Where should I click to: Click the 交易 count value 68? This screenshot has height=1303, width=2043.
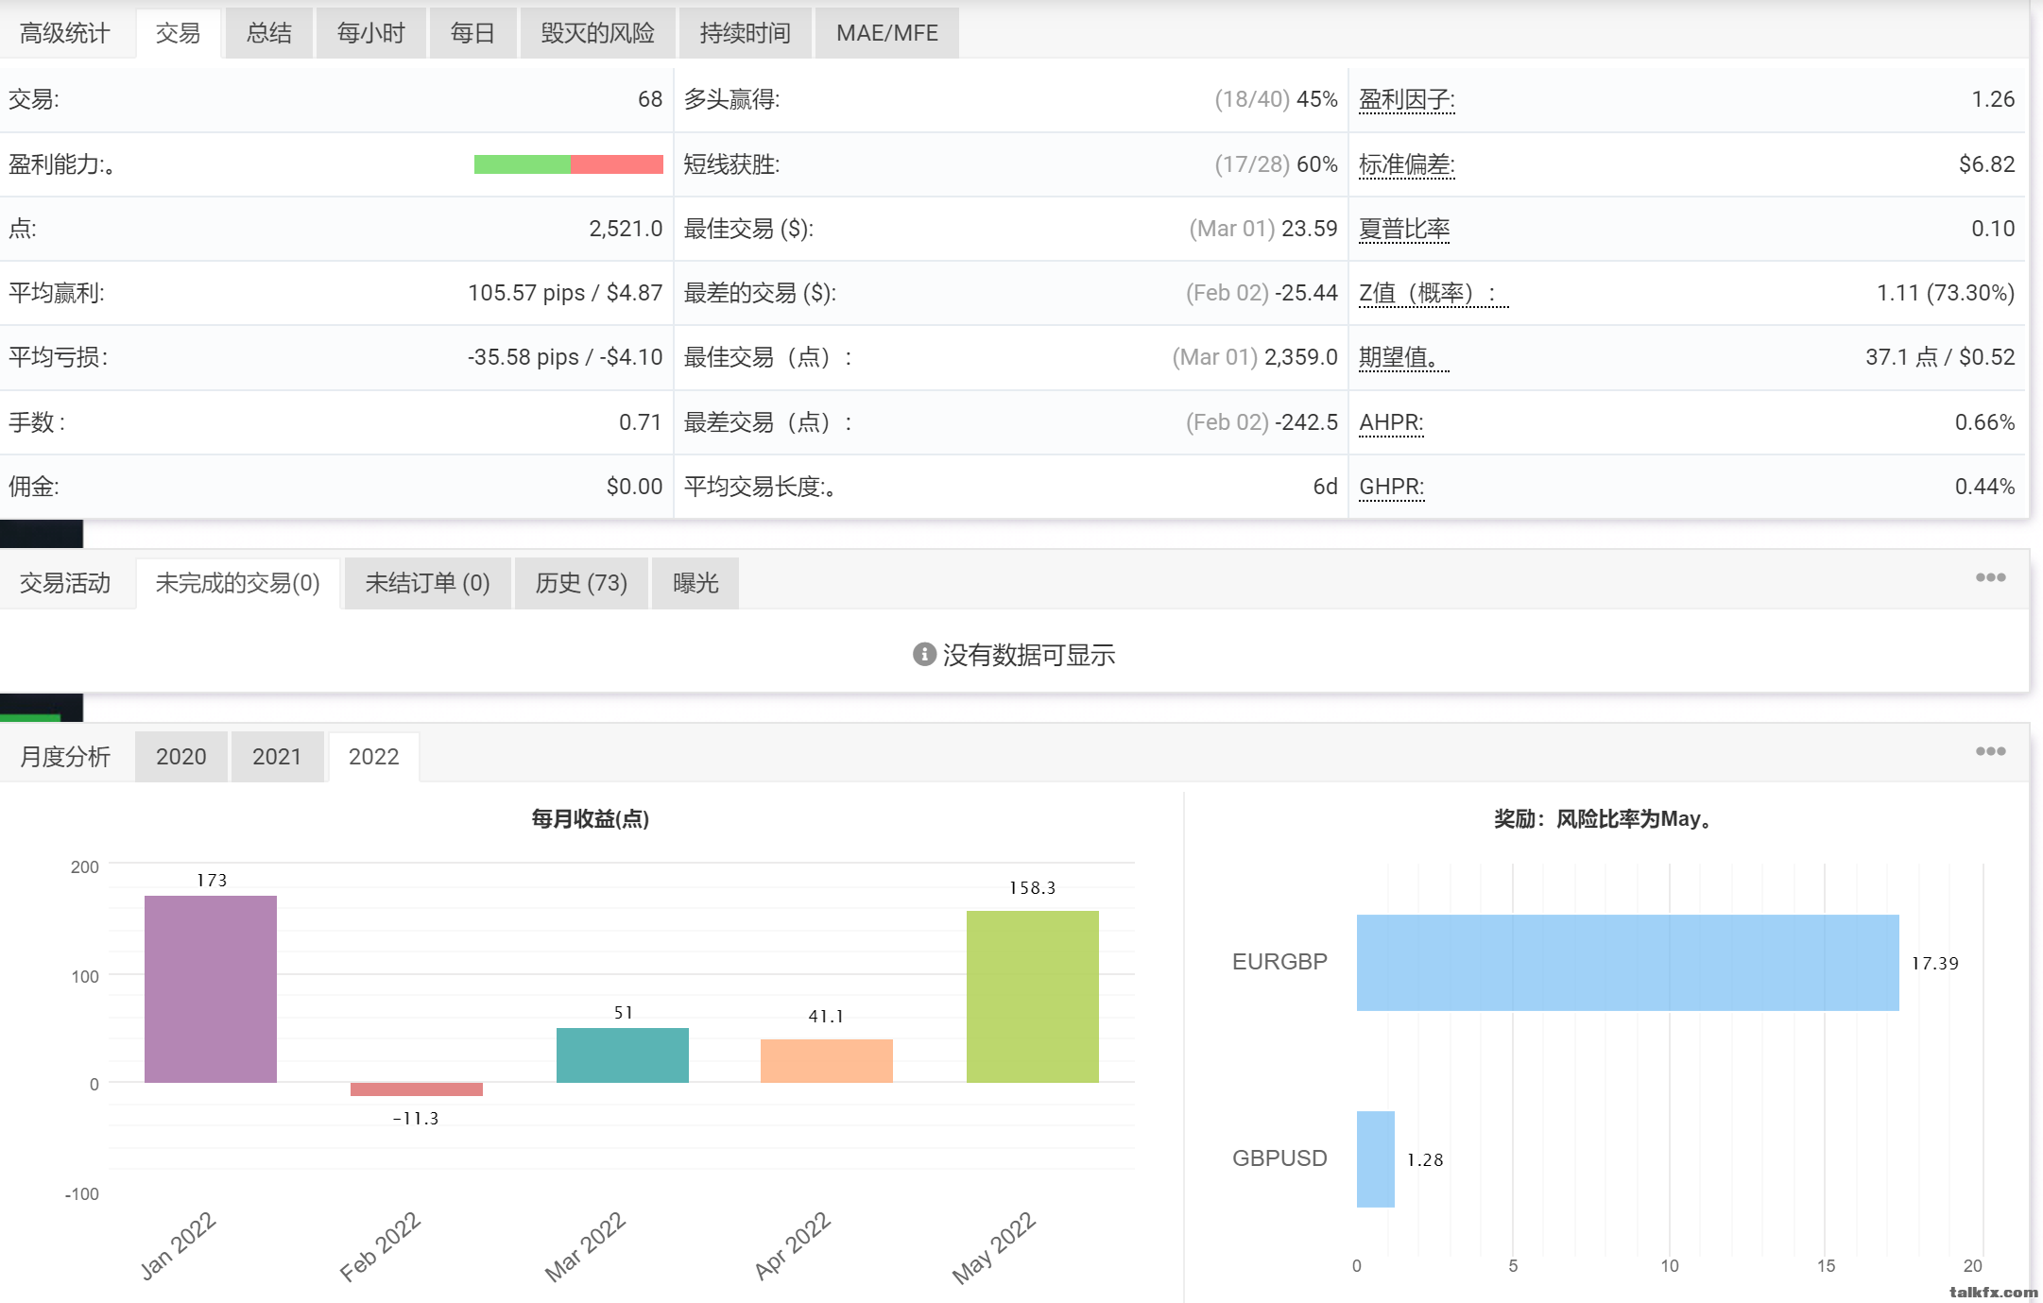650,99
